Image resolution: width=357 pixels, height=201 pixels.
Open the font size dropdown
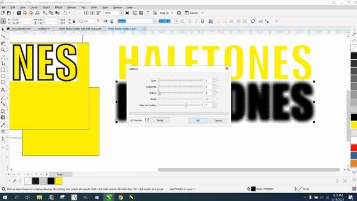coord(176,21)
